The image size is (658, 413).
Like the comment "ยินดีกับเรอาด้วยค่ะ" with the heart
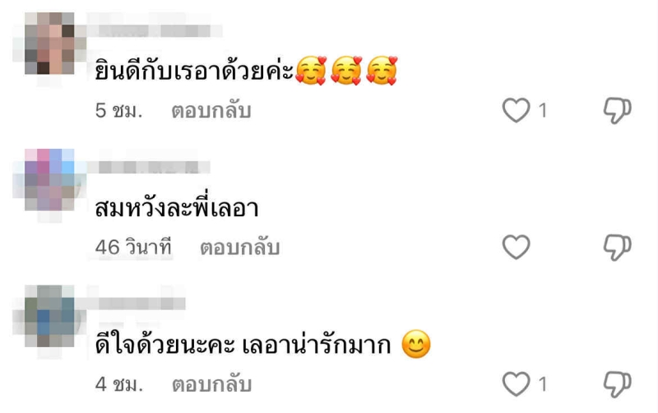tap(517, 110)
